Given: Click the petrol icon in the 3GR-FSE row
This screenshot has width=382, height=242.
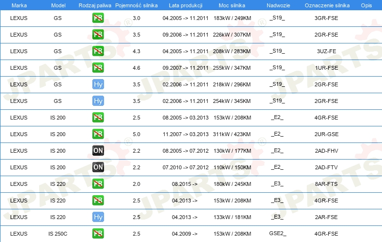Looking at the screenshot, I should point(98,18).
